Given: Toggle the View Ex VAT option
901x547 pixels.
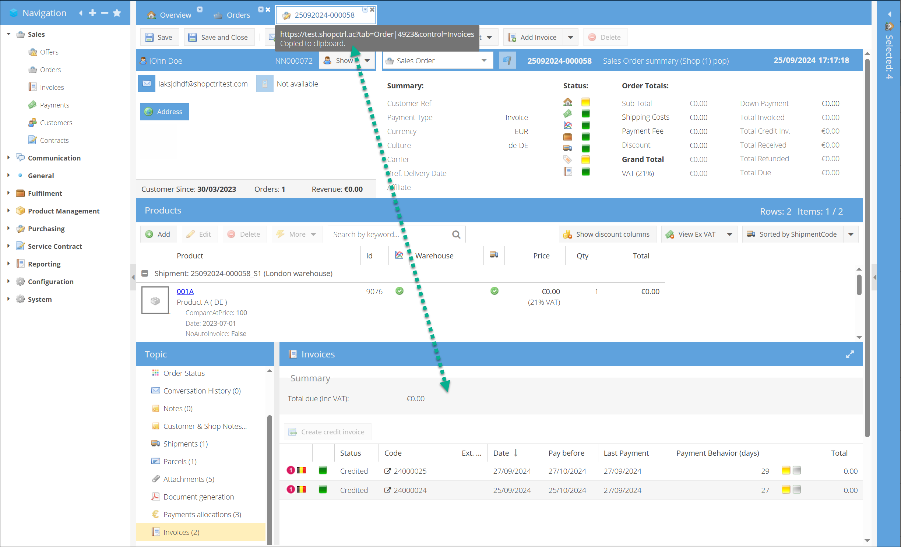Looking at the screenshot, I should (x=692, y=234).
